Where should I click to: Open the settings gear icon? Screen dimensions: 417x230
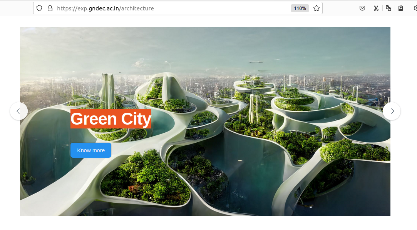click(415, 8)
